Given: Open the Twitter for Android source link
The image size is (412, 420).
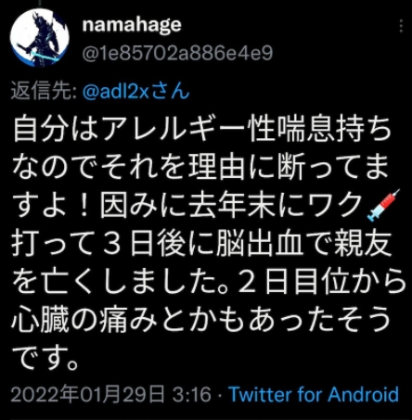Looking at the screenshot, I should 314,395.
